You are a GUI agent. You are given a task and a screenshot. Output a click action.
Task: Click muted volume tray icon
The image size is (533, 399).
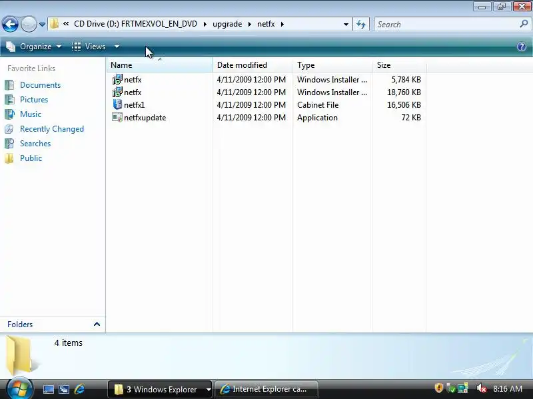click(x=481, y=388)
